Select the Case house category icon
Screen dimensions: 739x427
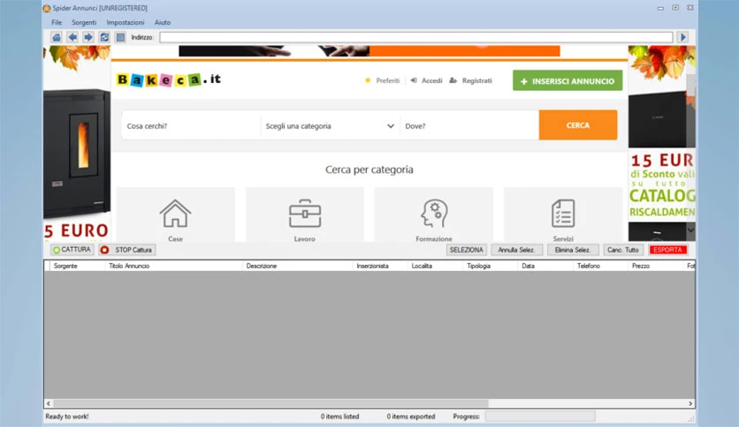175,214
